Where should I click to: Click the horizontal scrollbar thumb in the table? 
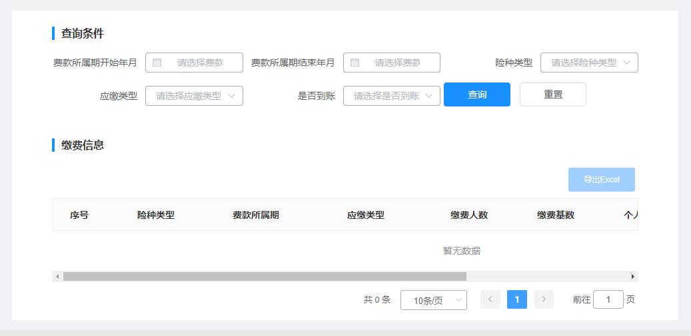point(265,277)
